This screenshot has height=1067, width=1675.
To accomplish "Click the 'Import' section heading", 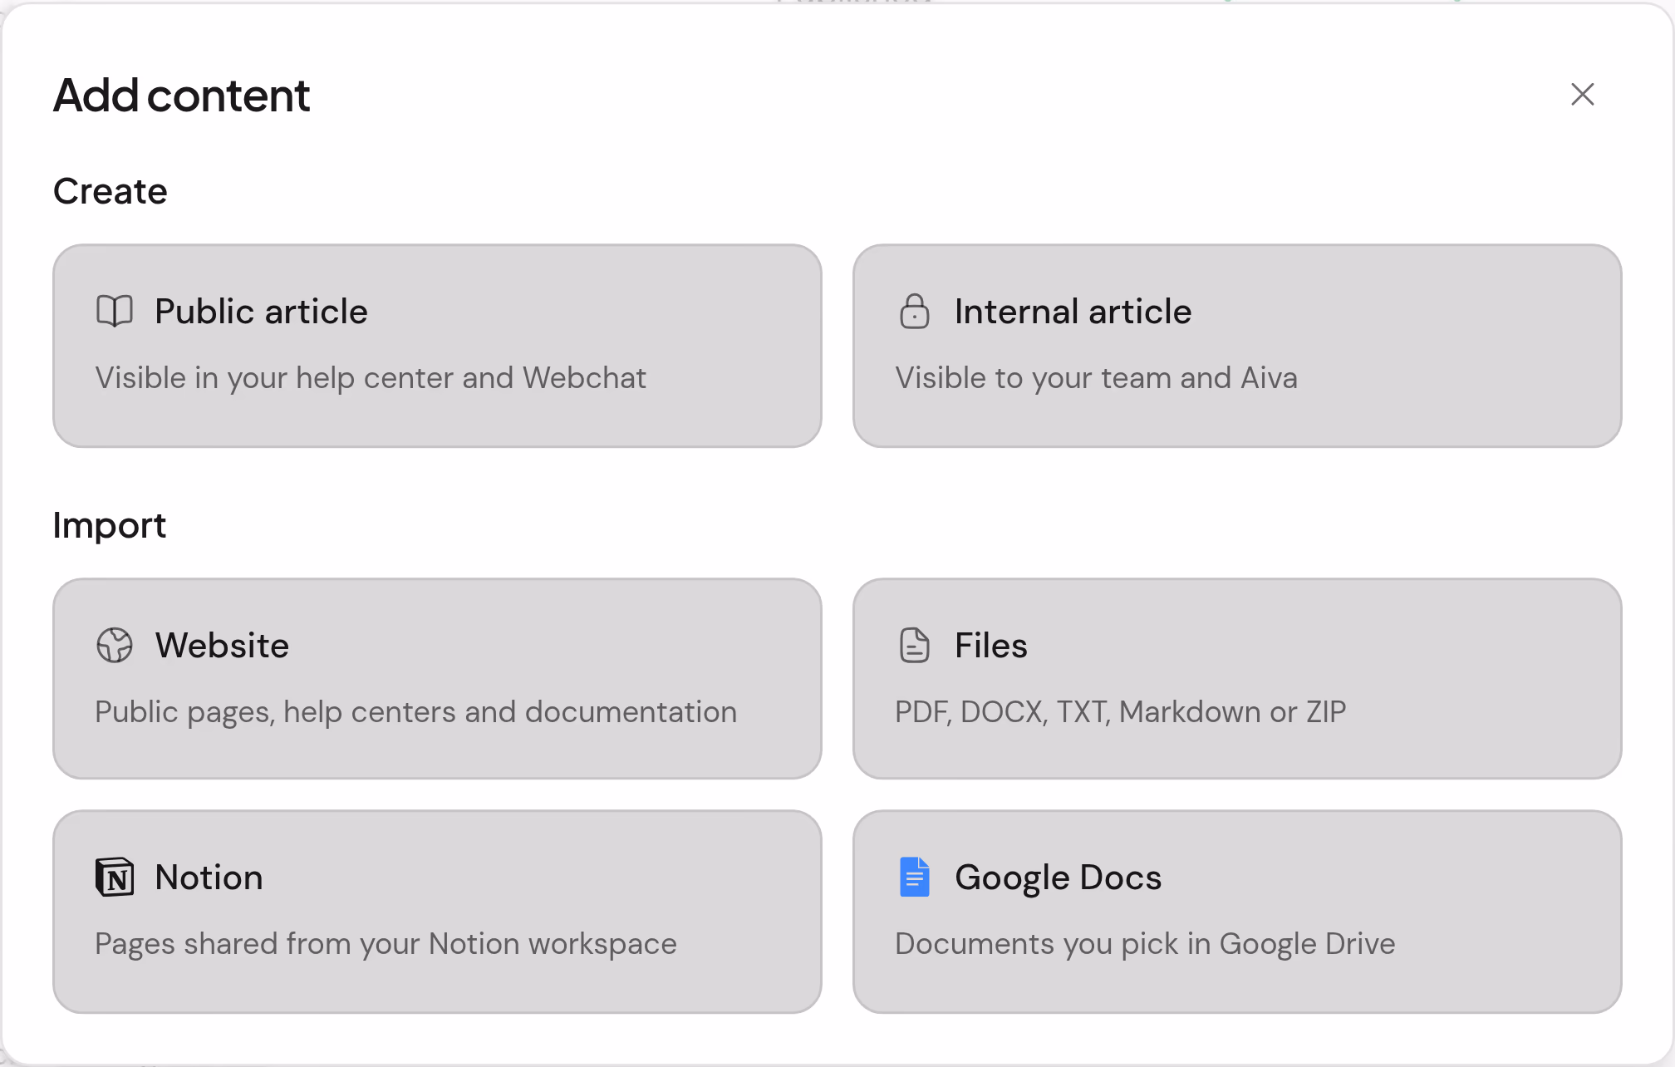I will click(110, 525).
